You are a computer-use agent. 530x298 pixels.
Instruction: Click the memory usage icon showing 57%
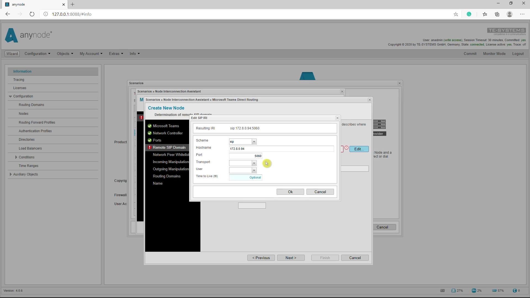494,291
